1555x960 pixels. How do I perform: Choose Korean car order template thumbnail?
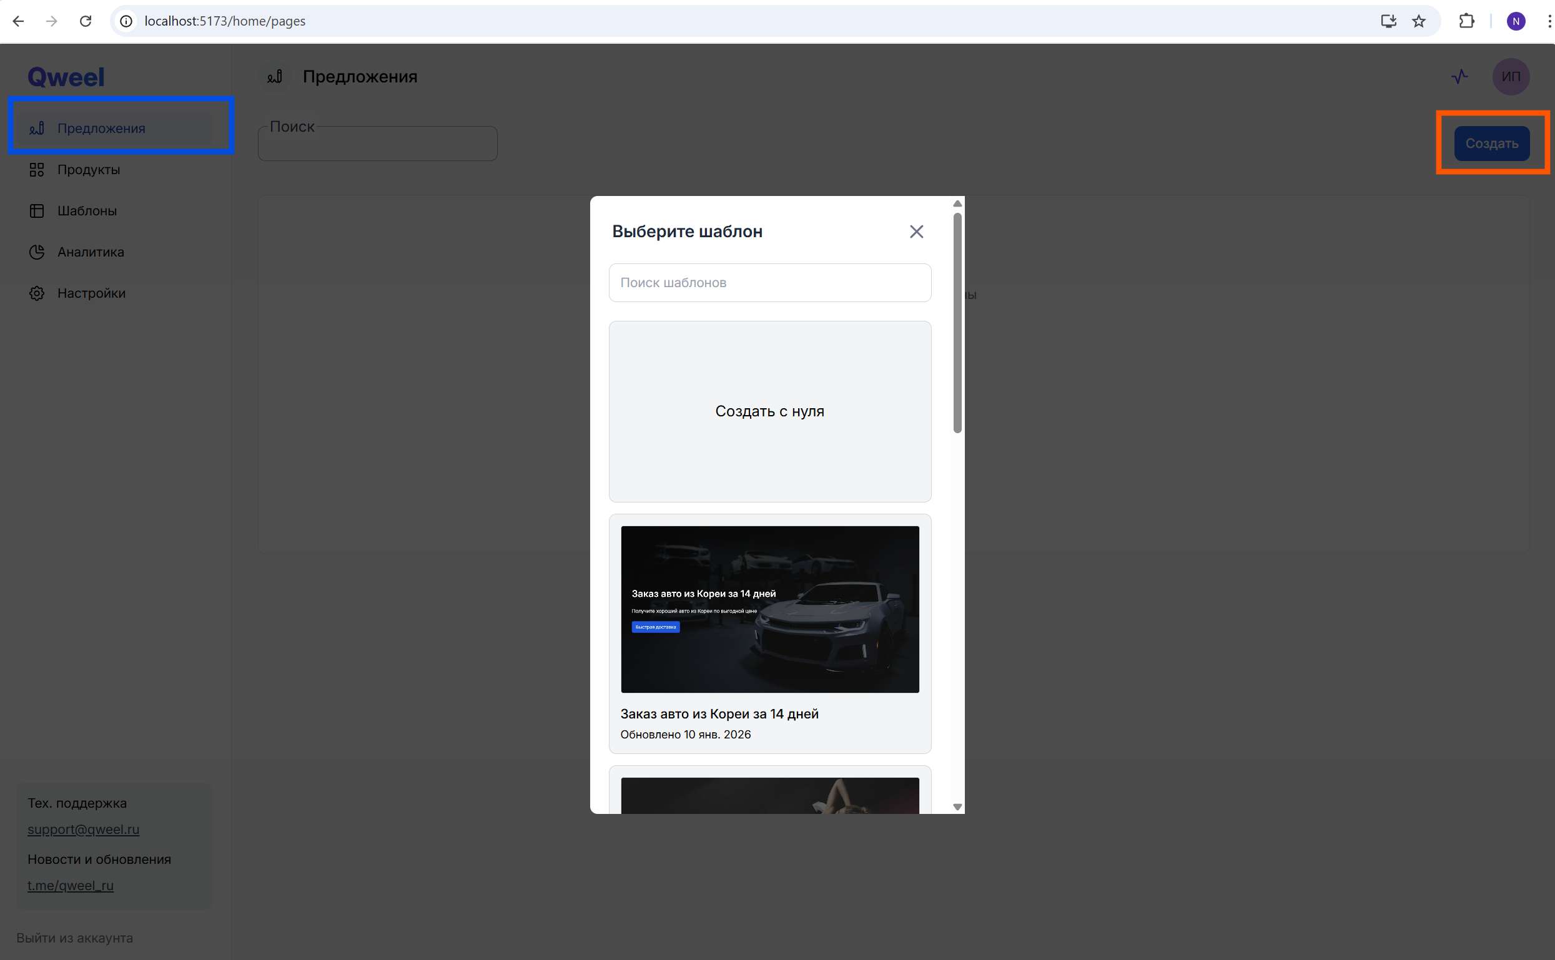[x=769, y=609]
